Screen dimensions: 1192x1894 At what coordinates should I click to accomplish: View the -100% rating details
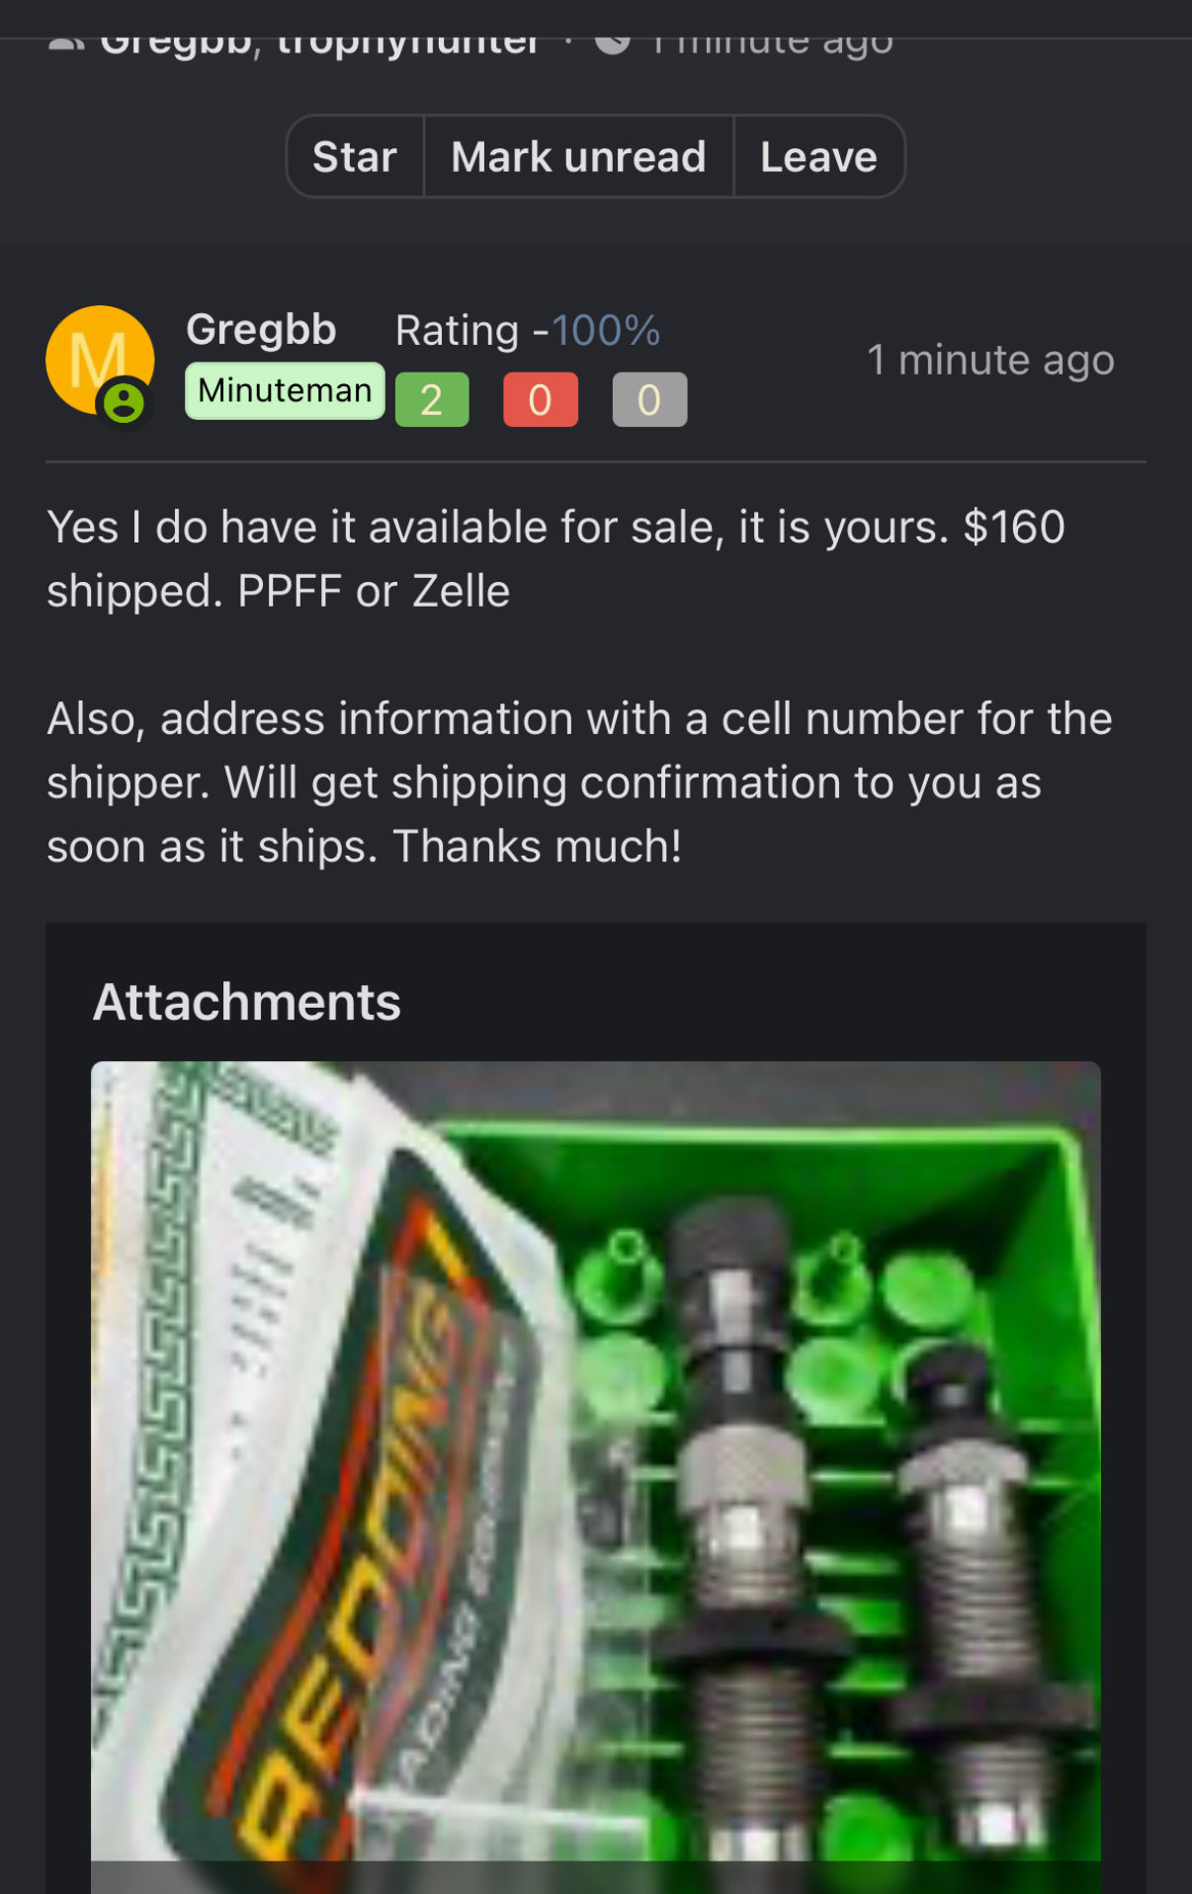[x=605, y=330]
